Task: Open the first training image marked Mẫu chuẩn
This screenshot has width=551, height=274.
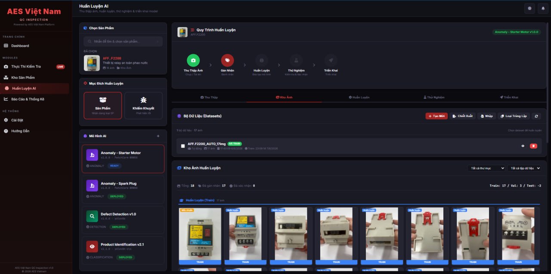Action: (200, 236)
